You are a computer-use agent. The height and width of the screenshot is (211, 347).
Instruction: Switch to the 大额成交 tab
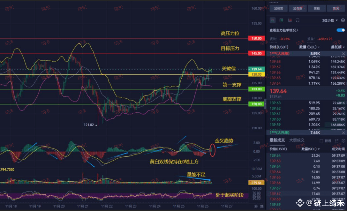297,140
